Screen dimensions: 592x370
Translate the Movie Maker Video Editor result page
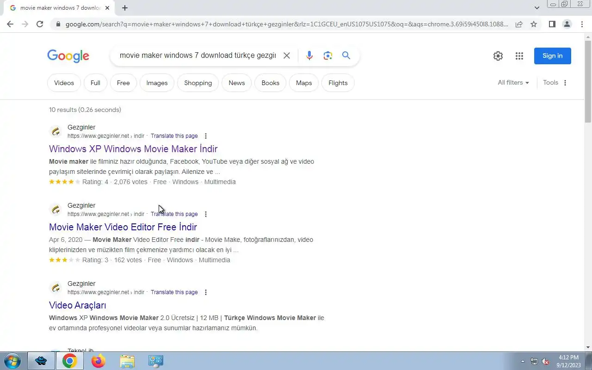pyautogui.click(x=174, y=214)
